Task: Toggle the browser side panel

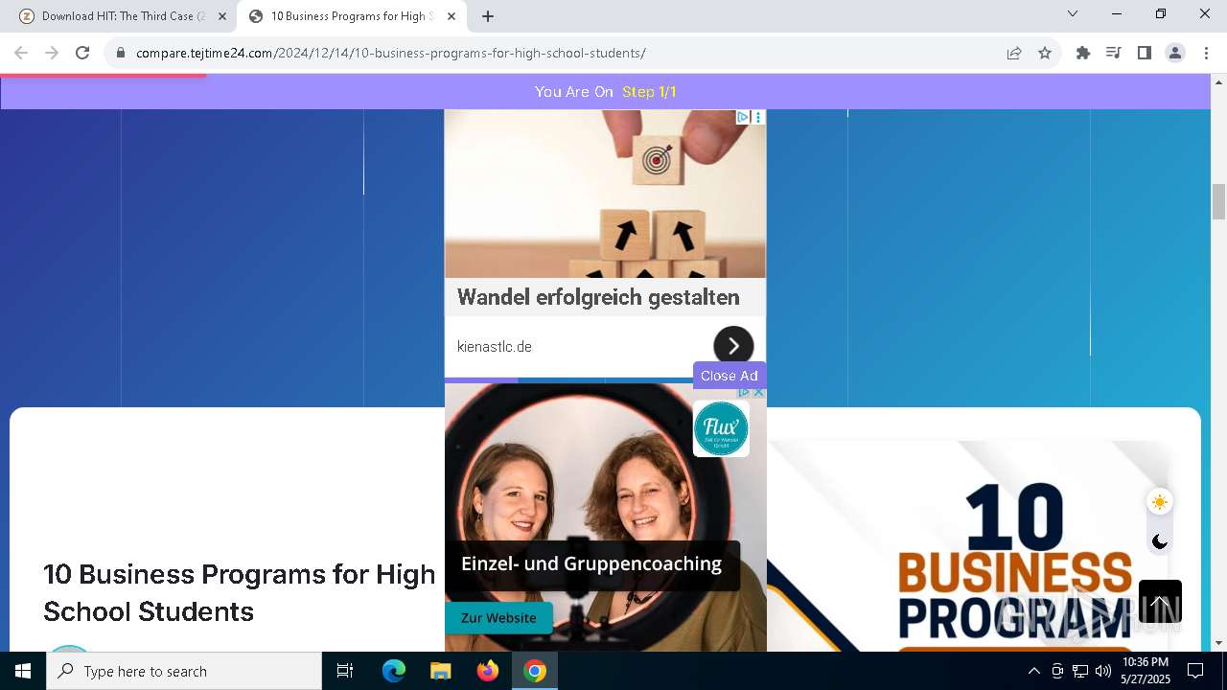Action: click(1145, 53)
